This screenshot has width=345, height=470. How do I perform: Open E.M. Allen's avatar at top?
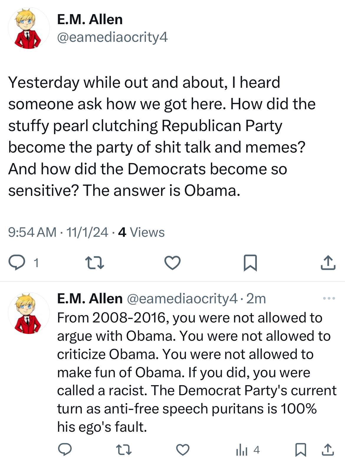29,28
